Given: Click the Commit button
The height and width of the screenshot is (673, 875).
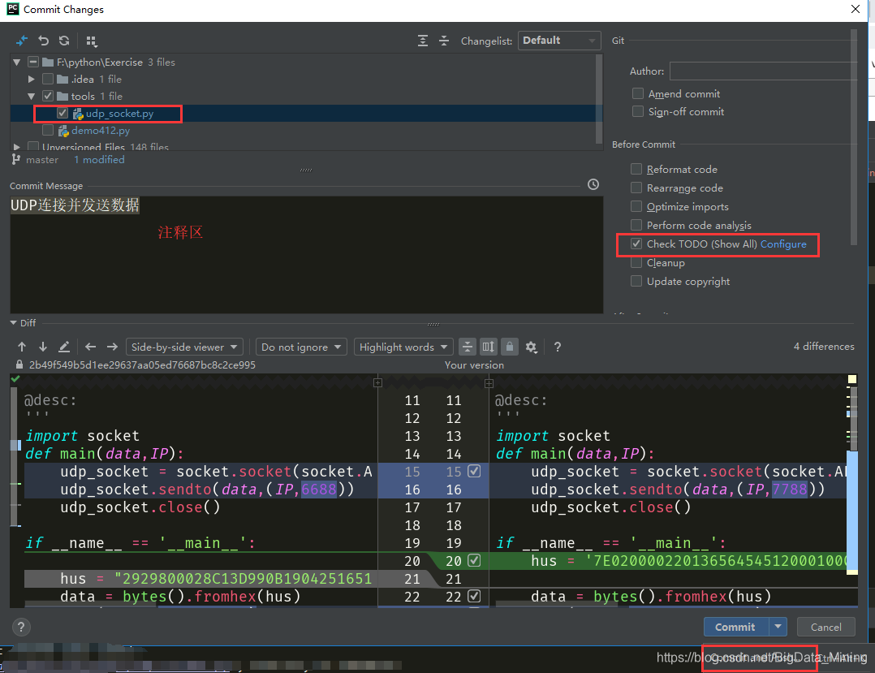Looking at the screenshot, I should point(735,627).
